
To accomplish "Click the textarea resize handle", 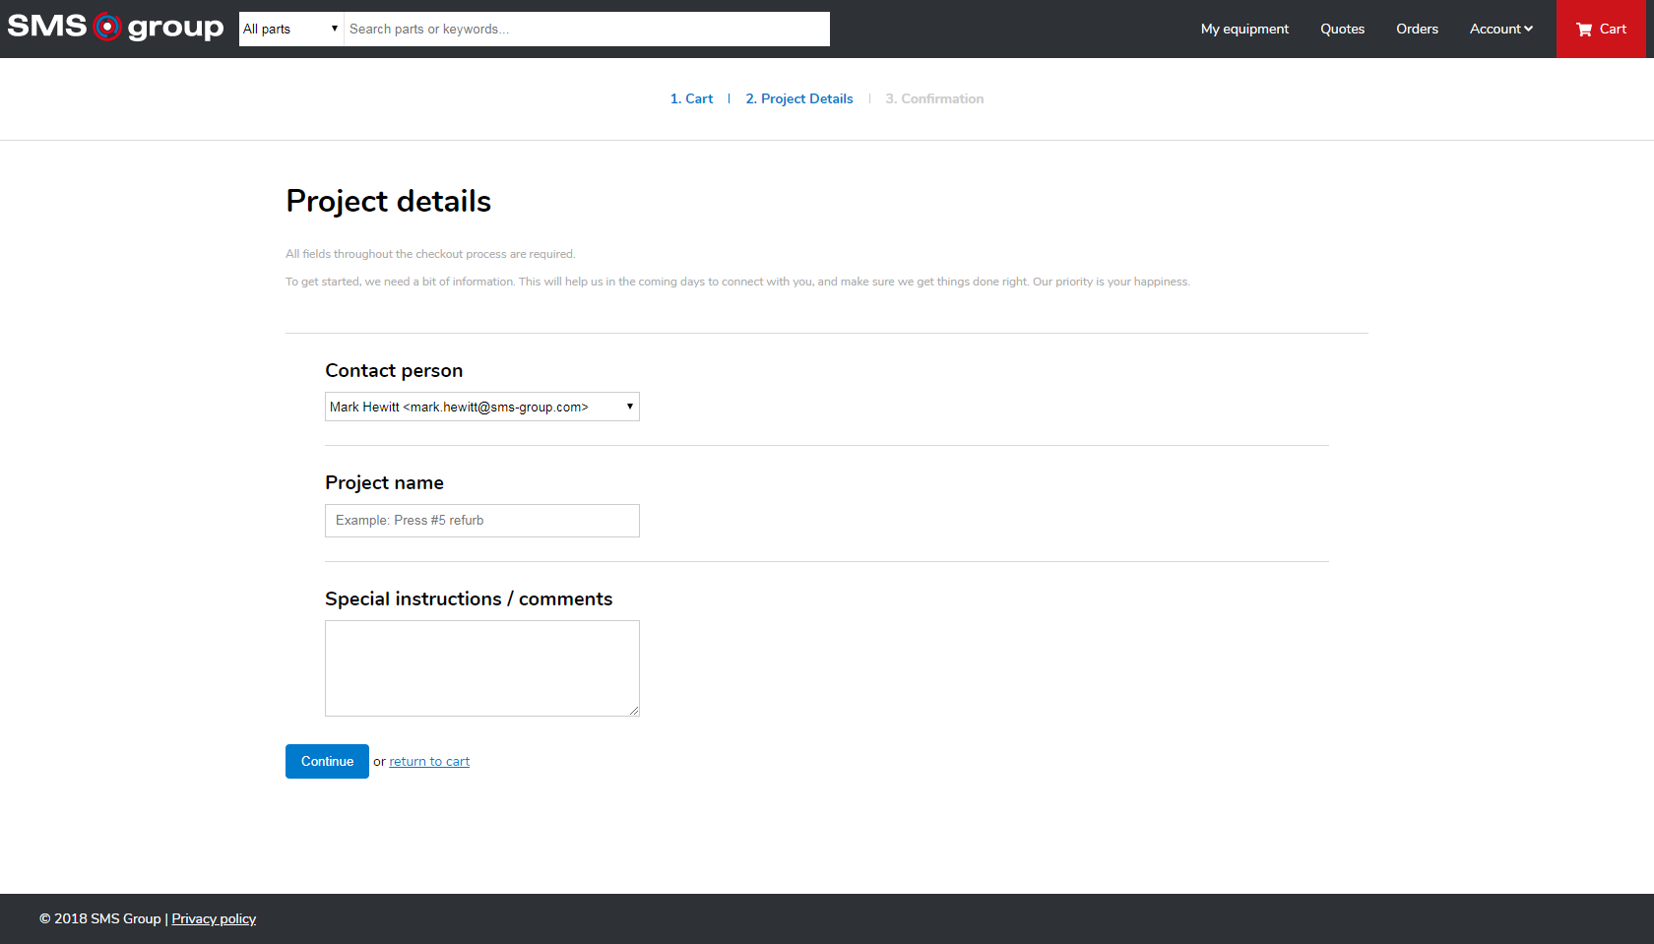I will (x=634, y=711).
